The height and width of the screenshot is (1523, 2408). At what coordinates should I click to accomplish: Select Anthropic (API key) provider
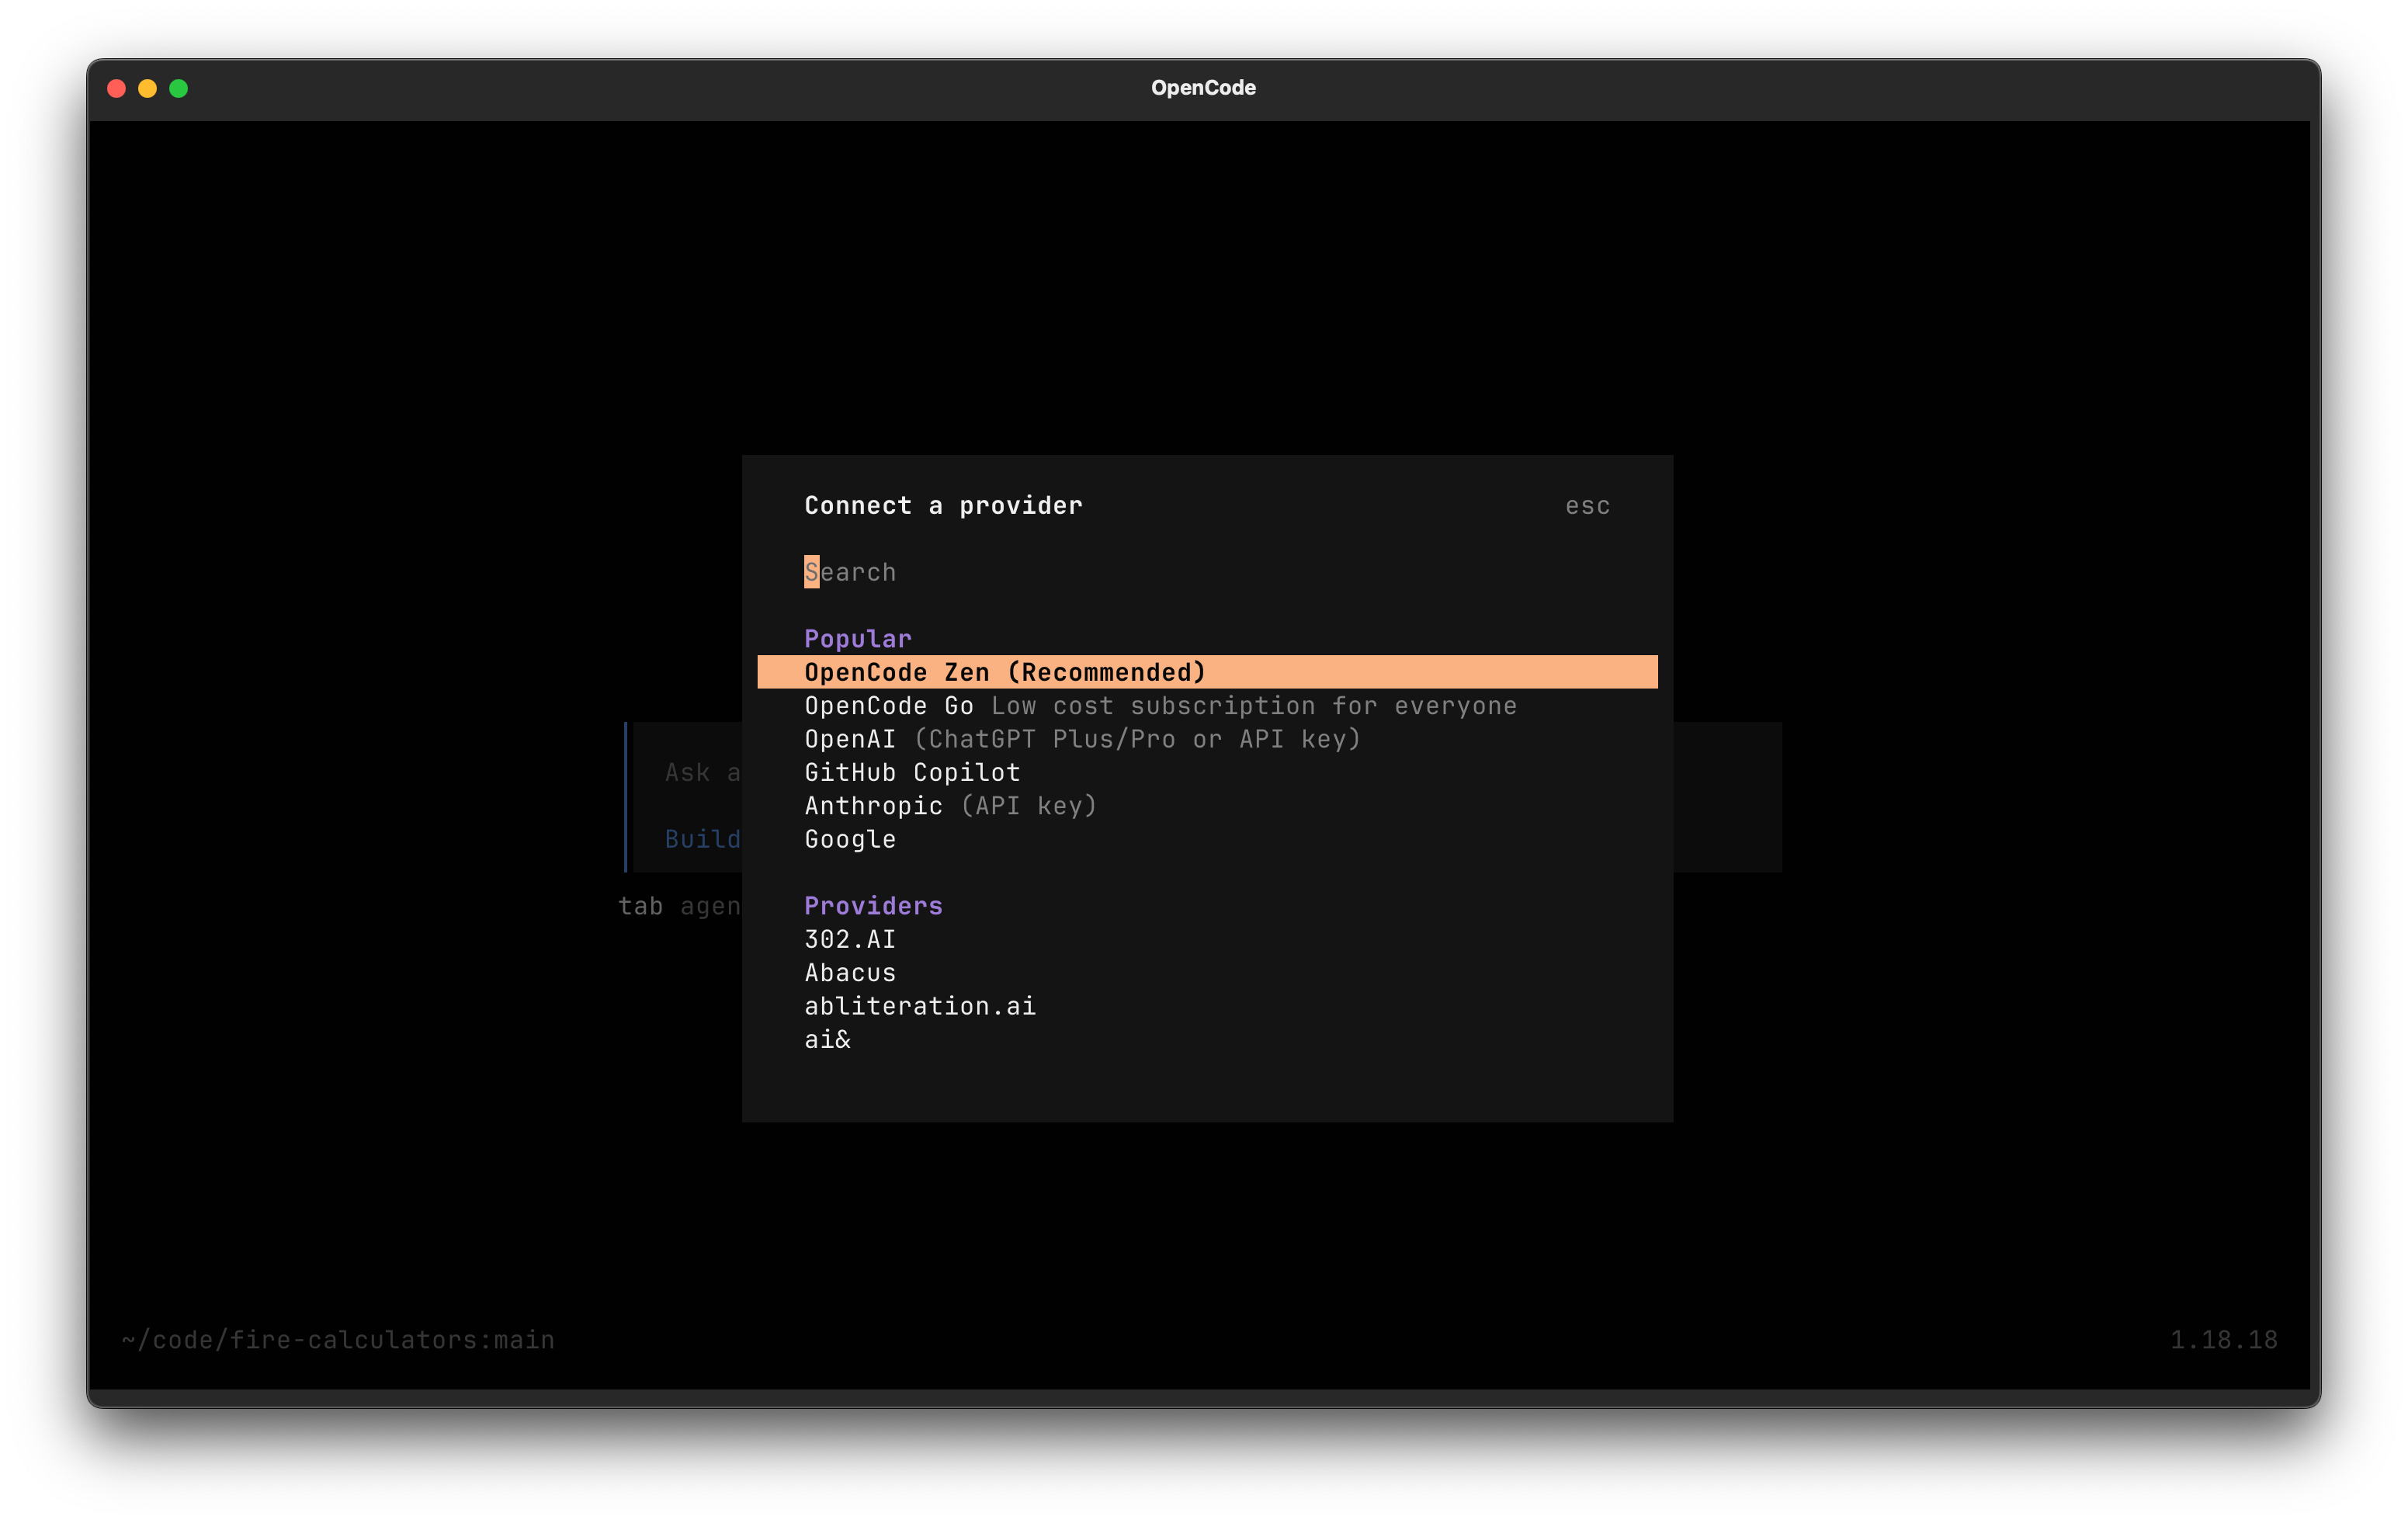(1207, 806)
